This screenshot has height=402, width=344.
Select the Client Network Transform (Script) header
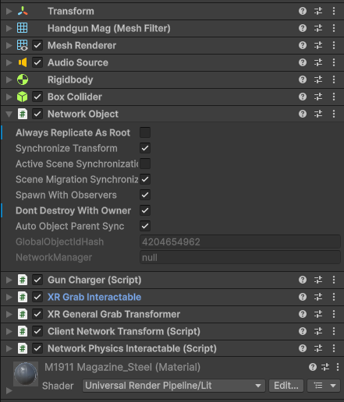pyautogui.click(x=172, y=331)
